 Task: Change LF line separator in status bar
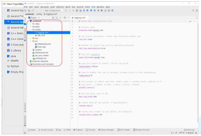[x=176, y=133]
